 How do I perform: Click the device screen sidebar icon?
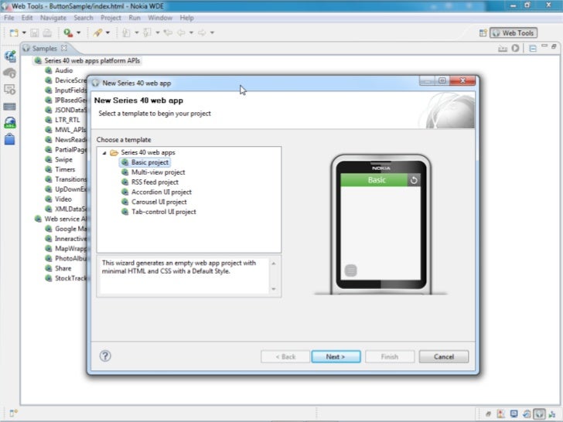click(10, 90)
